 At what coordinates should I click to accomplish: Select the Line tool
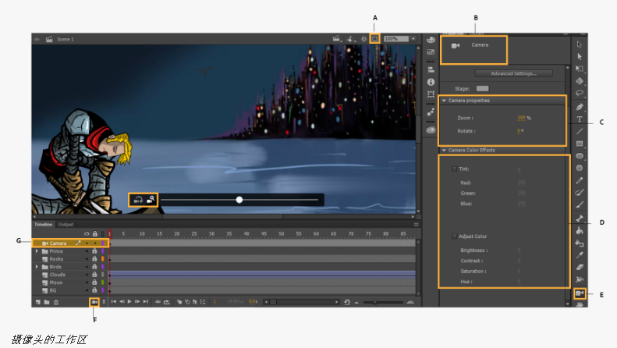tap(580, 131)
